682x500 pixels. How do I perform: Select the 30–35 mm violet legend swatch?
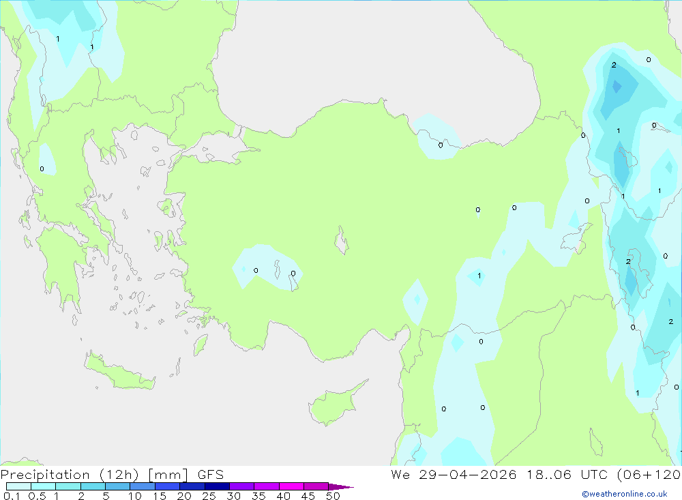[242, 486]
